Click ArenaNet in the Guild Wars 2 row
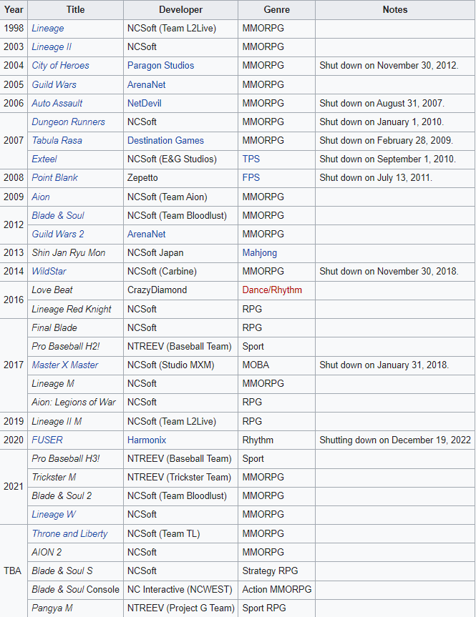Screen dimensions: 476x617 point(146,234)
